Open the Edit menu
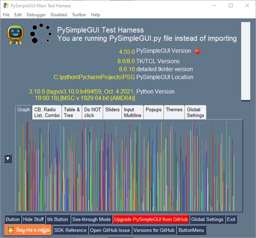256x238 pixels. click(18, 15)
